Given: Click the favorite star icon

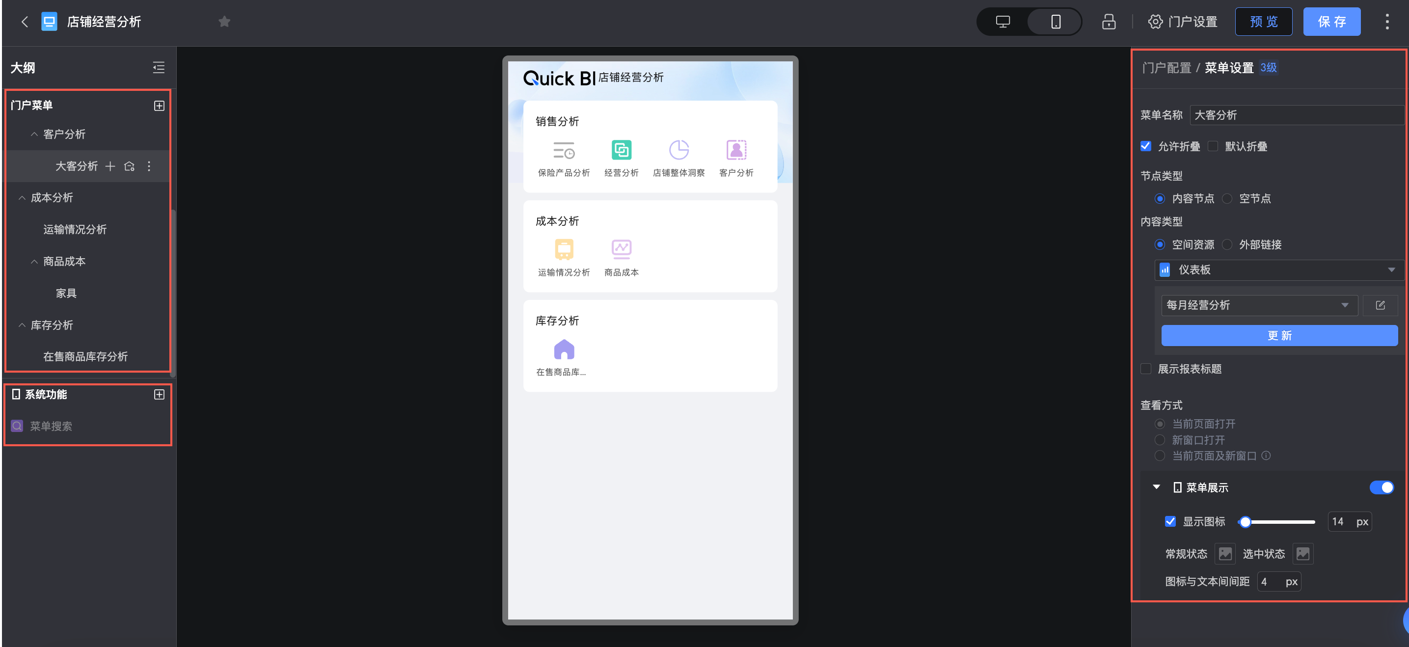Looking at the screenshot, I should click(x=224, y=22).
